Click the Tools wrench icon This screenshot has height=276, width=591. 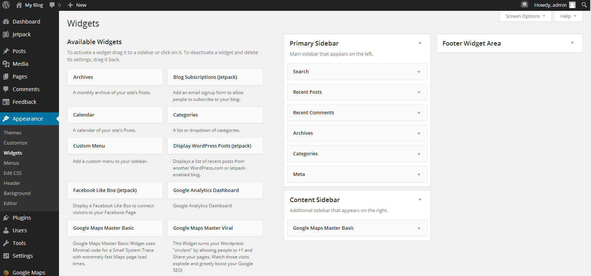(x=6, y=243)
